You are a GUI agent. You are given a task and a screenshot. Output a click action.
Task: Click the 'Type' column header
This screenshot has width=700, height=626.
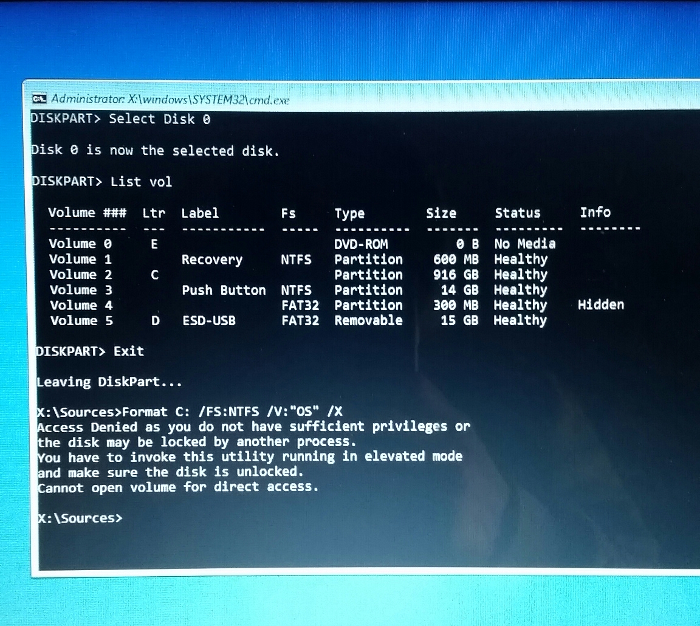349,214
